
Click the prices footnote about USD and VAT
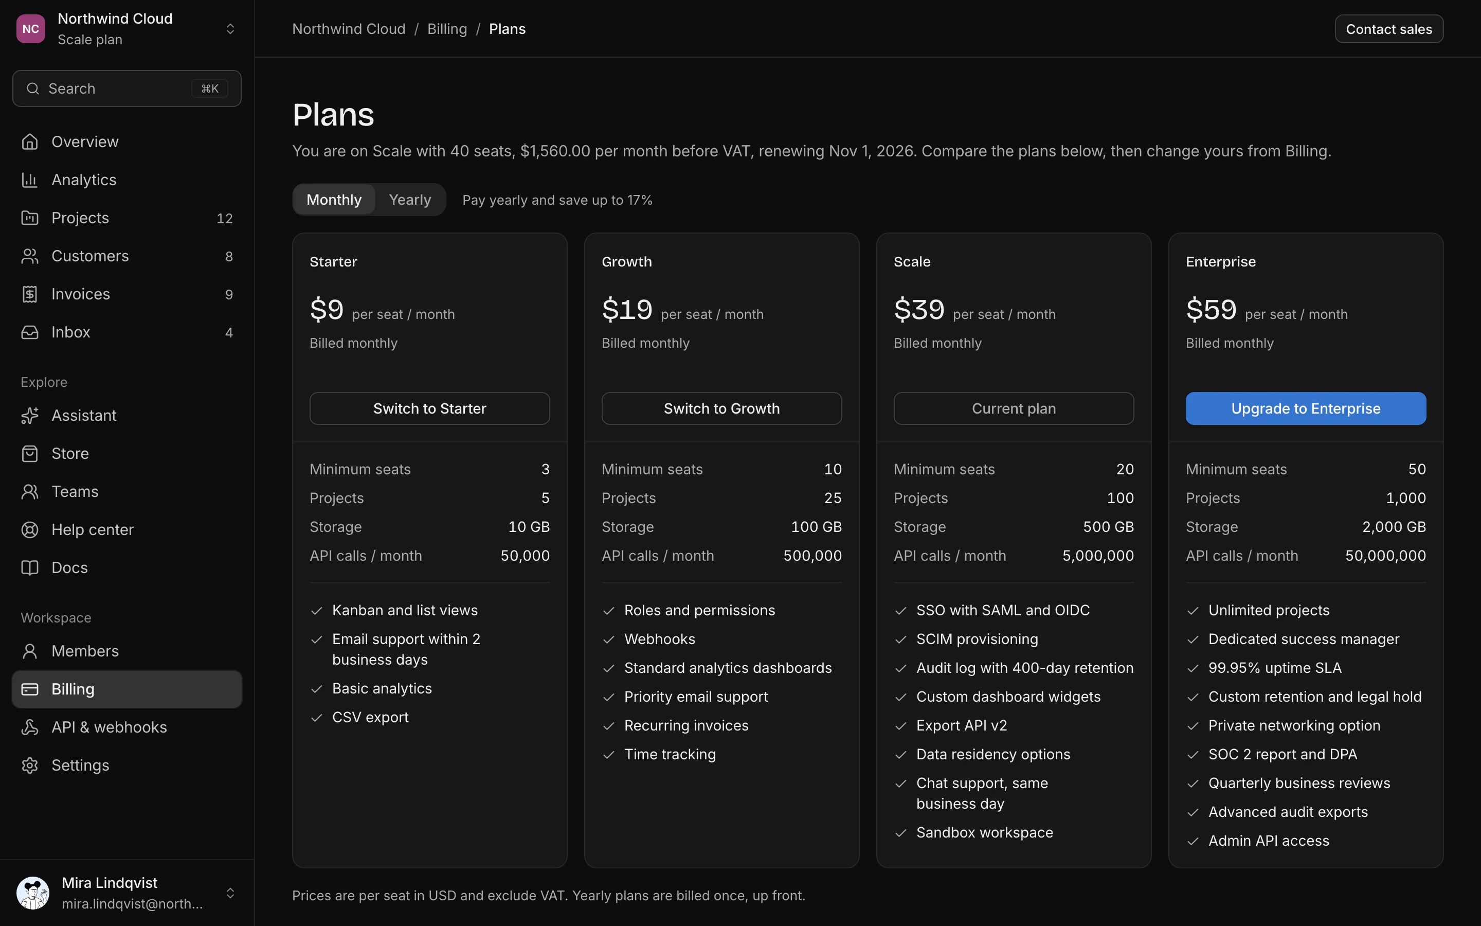pos(548,895)
